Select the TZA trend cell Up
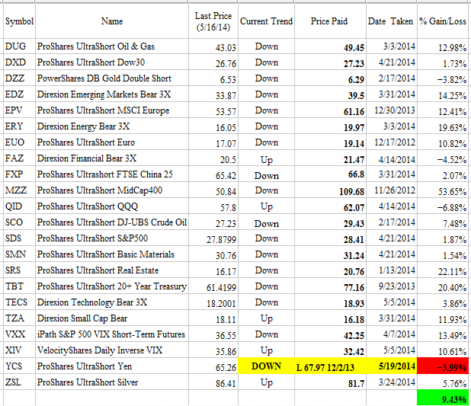 tap(267, 319)
